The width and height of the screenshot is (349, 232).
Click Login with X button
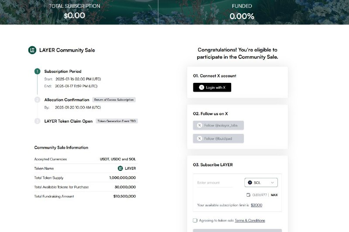coord(212,87)
